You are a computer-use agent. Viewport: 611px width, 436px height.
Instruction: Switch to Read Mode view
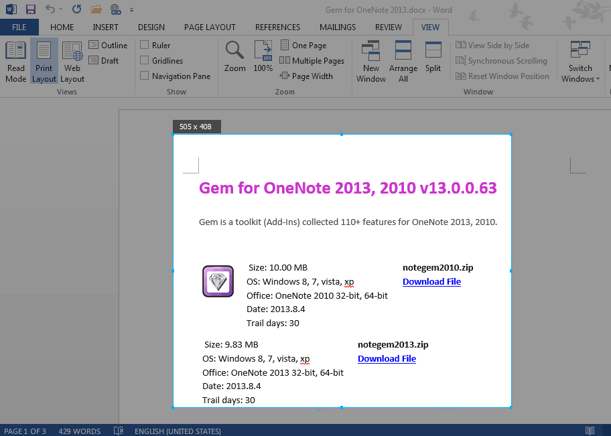15,62
